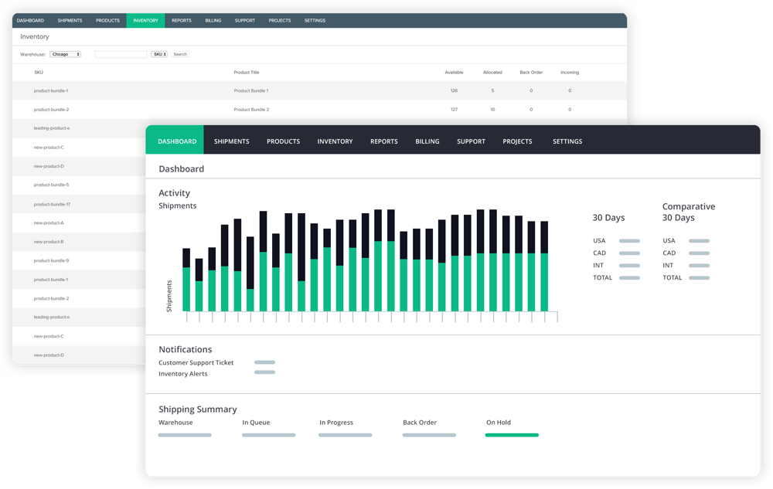Select Products tab in the background Inventory window
Image resolution: width=773 pixels, height=489 pixels.
click(107, 21)
